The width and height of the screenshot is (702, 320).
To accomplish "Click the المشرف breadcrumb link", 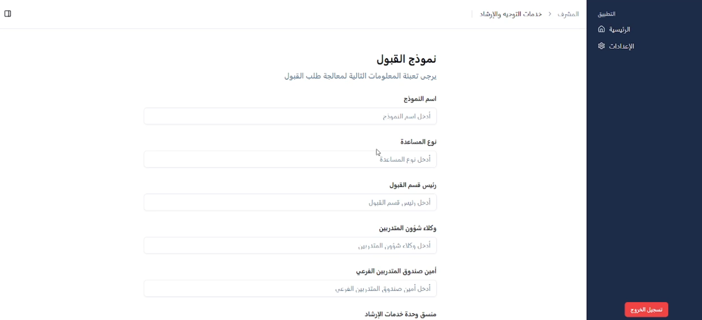I will 568,14.
